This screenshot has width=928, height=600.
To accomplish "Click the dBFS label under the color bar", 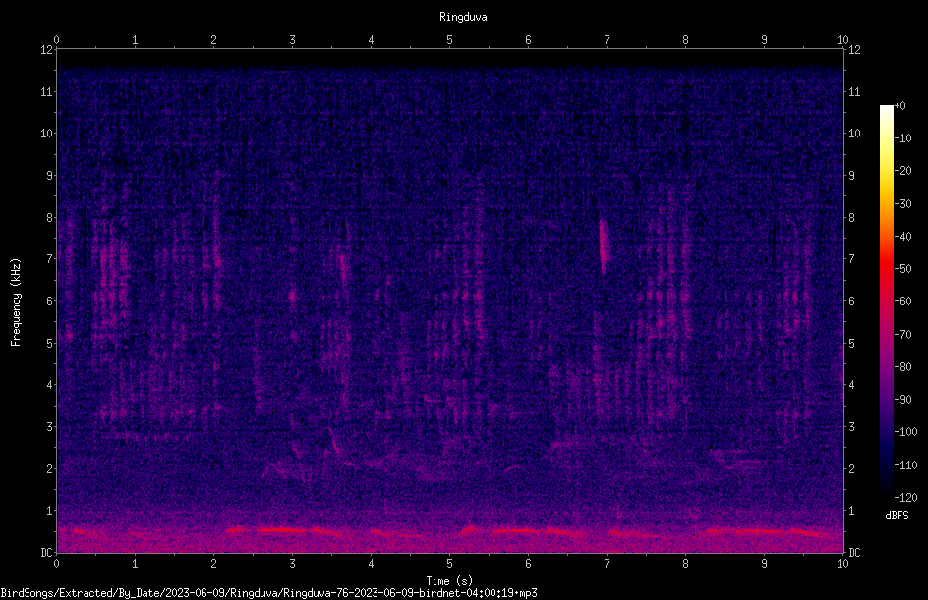I will coord(897,516).
